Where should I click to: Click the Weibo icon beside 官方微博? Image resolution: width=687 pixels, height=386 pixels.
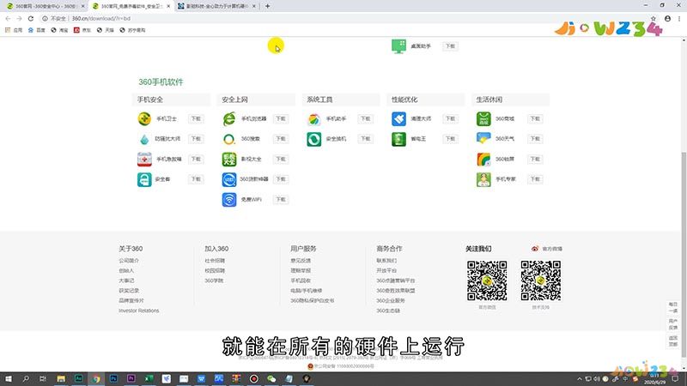coord(534,249)
